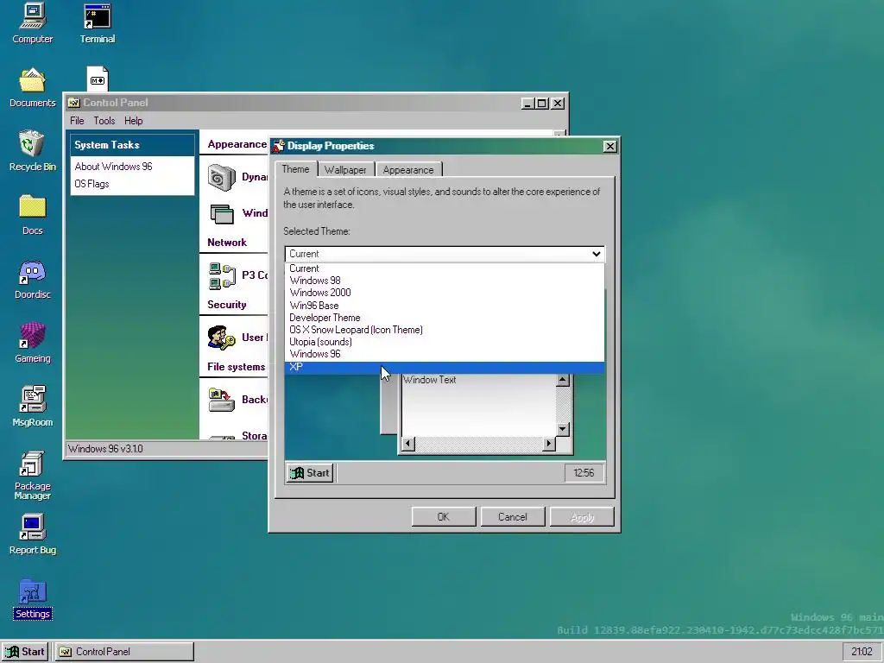Open the User accounts icon in Control Panel

(x=222, y=338)
